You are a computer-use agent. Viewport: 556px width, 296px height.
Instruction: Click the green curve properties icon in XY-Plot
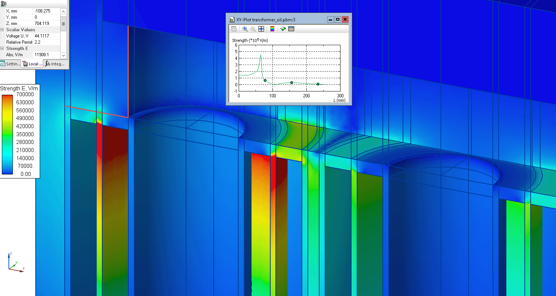[283, 29]
